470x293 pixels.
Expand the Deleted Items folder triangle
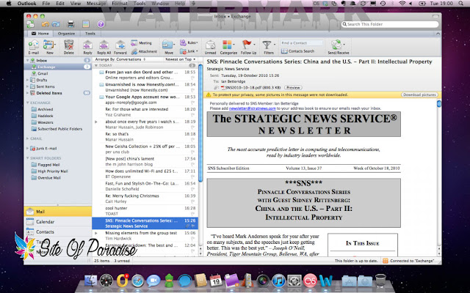click(28, 93)
